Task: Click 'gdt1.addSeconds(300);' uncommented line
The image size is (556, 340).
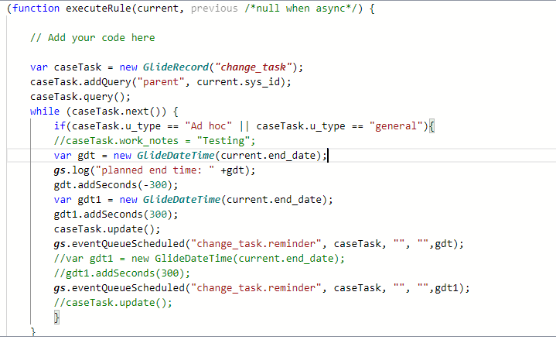Action: [116, 215]
